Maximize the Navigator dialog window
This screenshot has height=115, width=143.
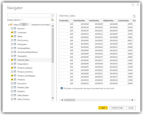[133, 5]
